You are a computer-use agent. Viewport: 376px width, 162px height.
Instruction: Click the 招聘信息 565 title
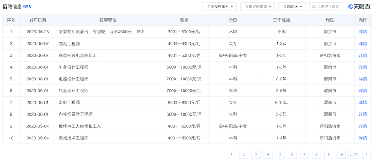pyautogui.click(x=17, y=7)
